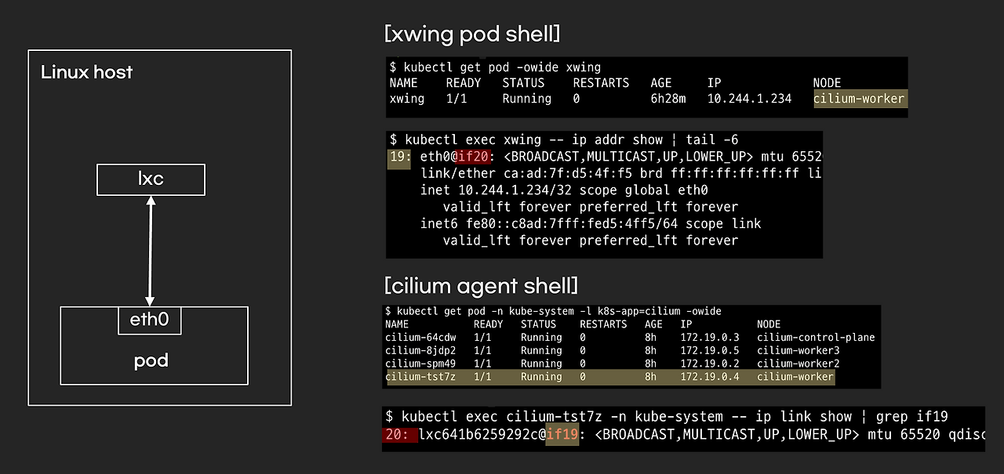Click the 'kubectl exec cilium-tst7z' command line
The height and width of the screenshot is (474, 1004).
[667, 416]
